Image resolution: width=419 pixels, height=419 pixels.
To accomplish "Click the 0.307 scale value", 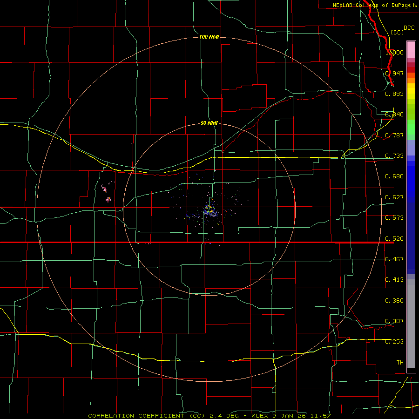I will (394, 321).
